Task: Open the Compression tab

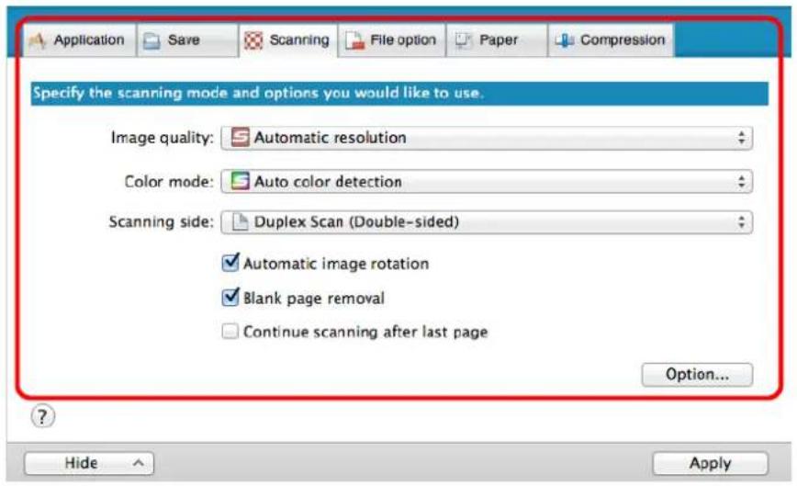Action: [x=611, y=40]
